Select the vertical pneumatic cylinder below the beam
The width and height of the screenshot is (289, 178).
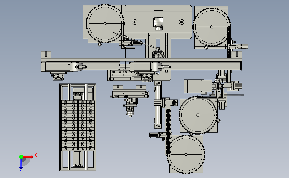pos(158,105)
